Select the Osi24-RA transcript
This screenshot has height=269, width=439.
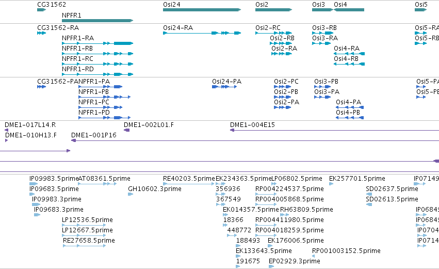coord(178,28)
